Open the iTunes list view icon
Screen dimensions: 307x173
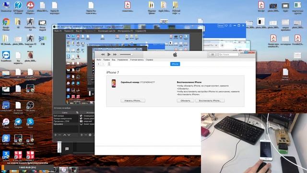(x=212, y=54)
